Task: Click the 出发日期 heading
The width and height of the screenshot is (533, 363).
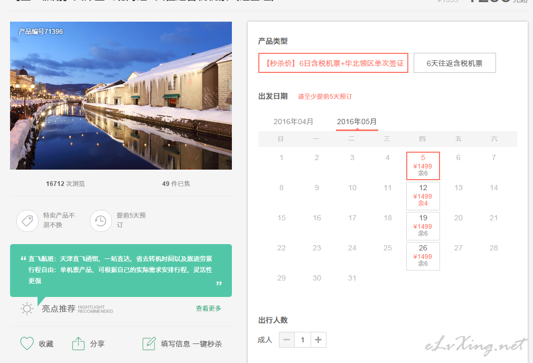Action: tap(273, 96)
